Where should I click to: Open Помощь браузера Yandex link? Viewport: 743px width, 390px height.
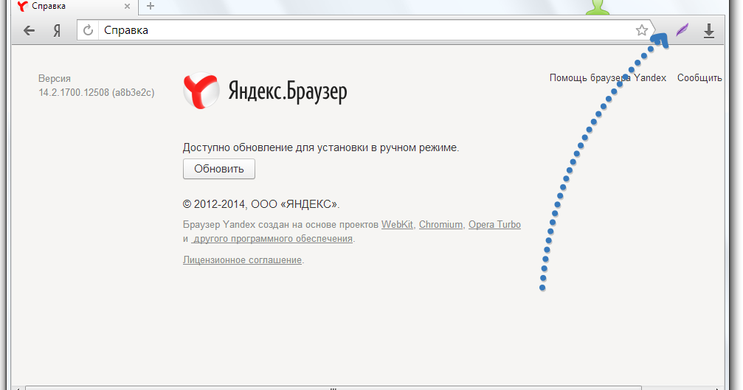[608, 77]
